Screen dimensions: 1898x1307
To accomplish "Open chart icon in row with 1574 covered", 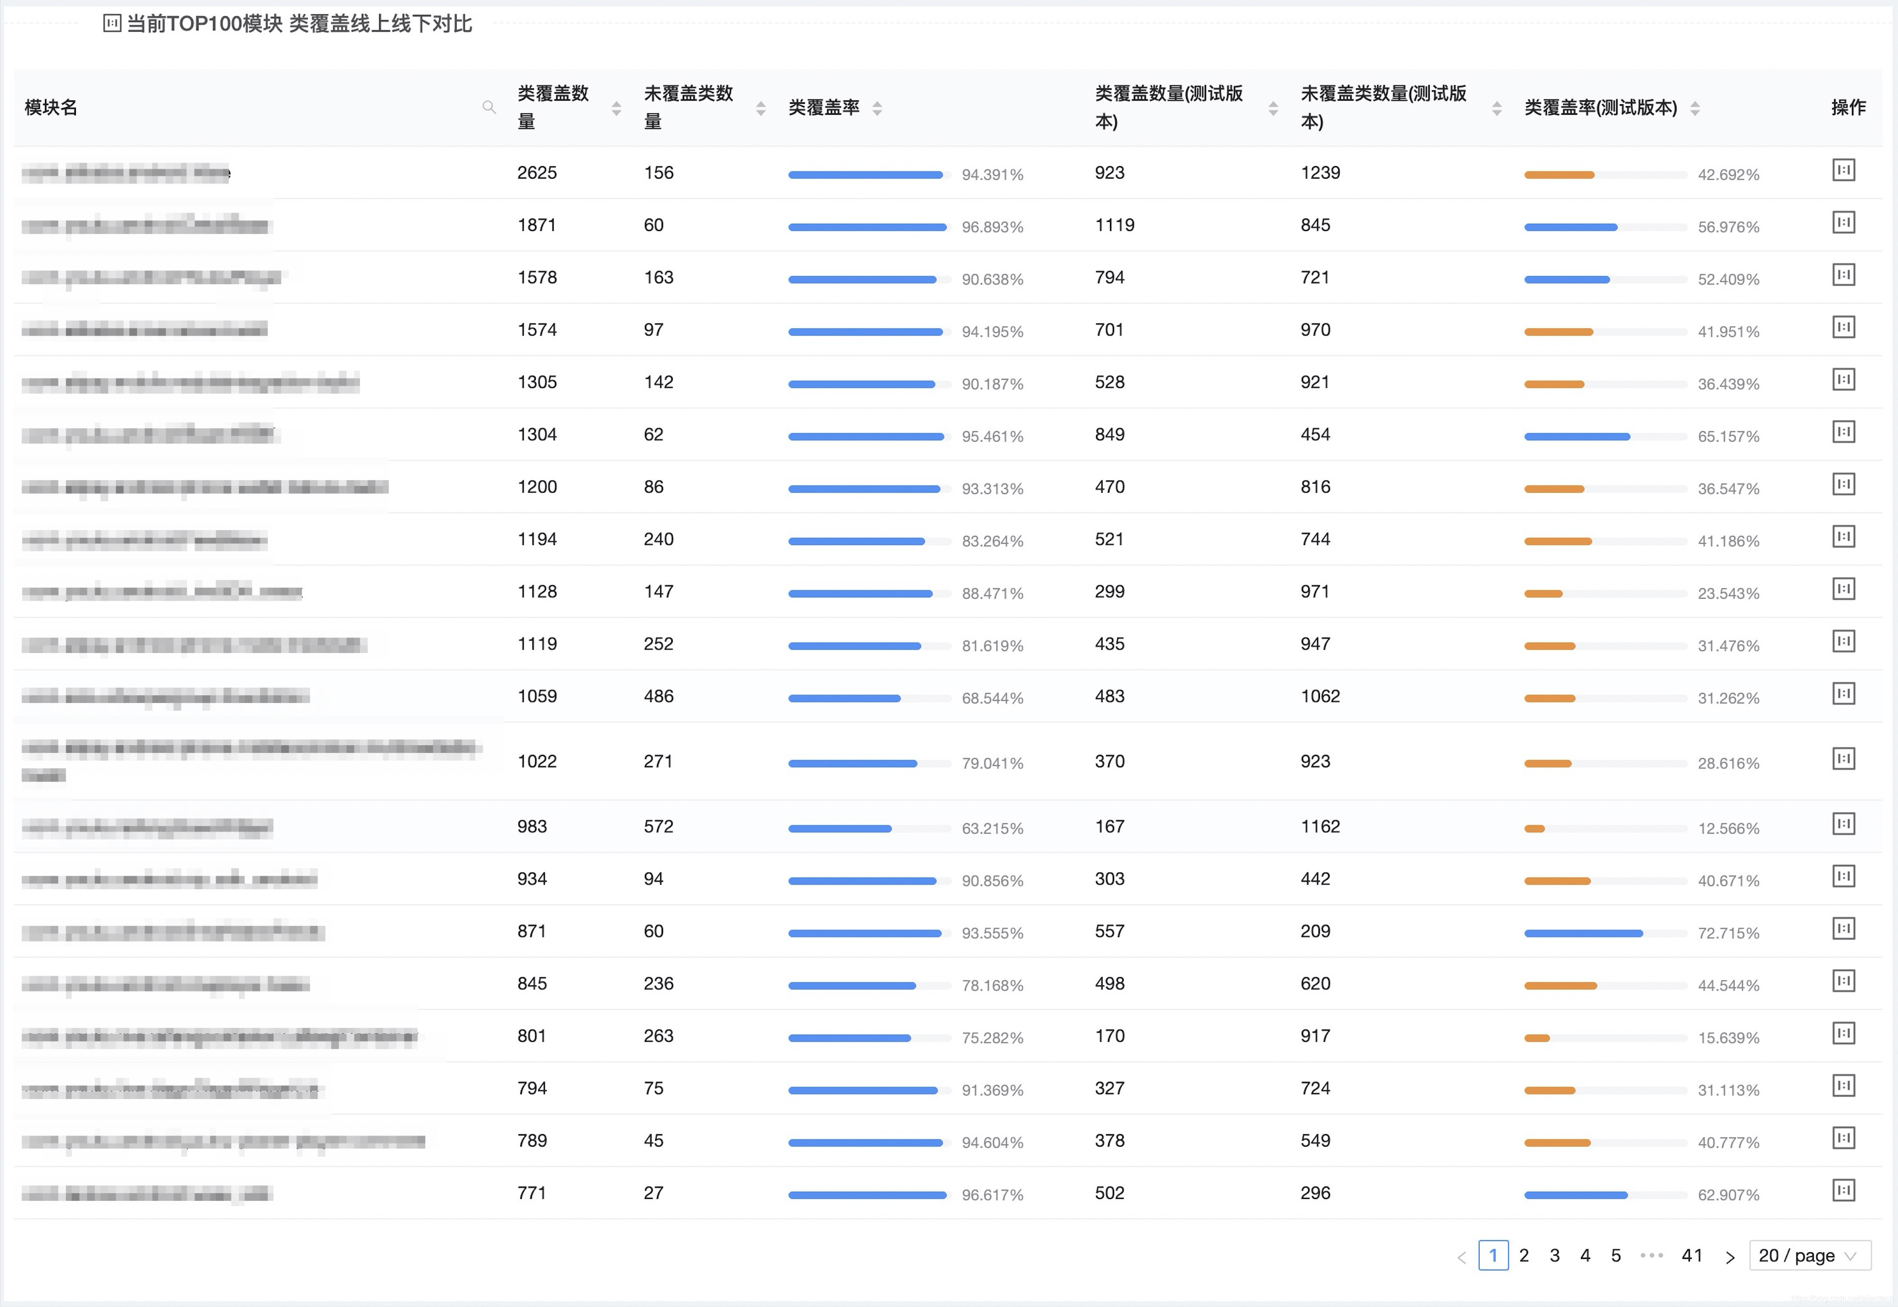I will 1843,327.
